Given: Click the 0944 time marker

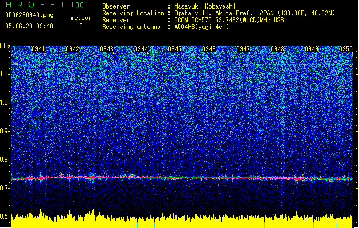Looking at the screenshot, I should click(141, 49).
